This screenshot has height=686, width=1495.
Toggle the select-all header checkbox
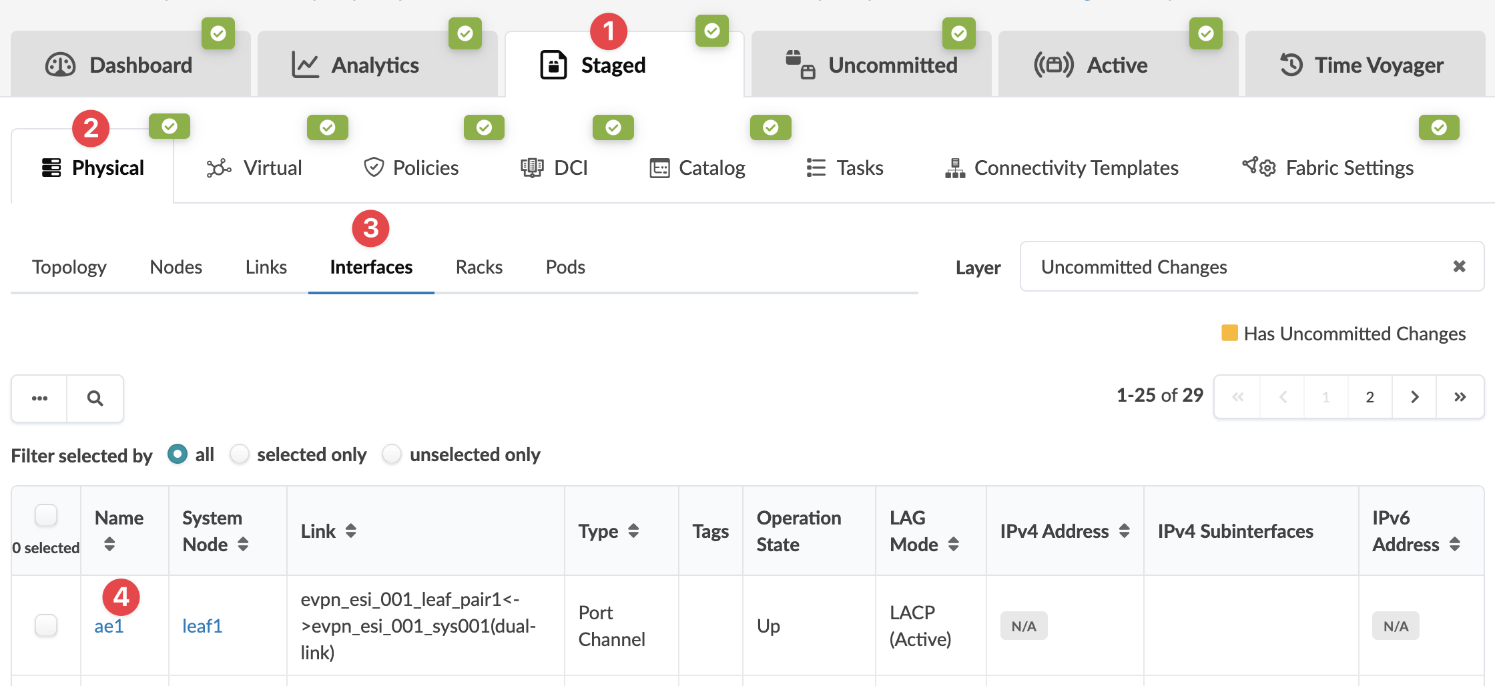coord(46,516)
